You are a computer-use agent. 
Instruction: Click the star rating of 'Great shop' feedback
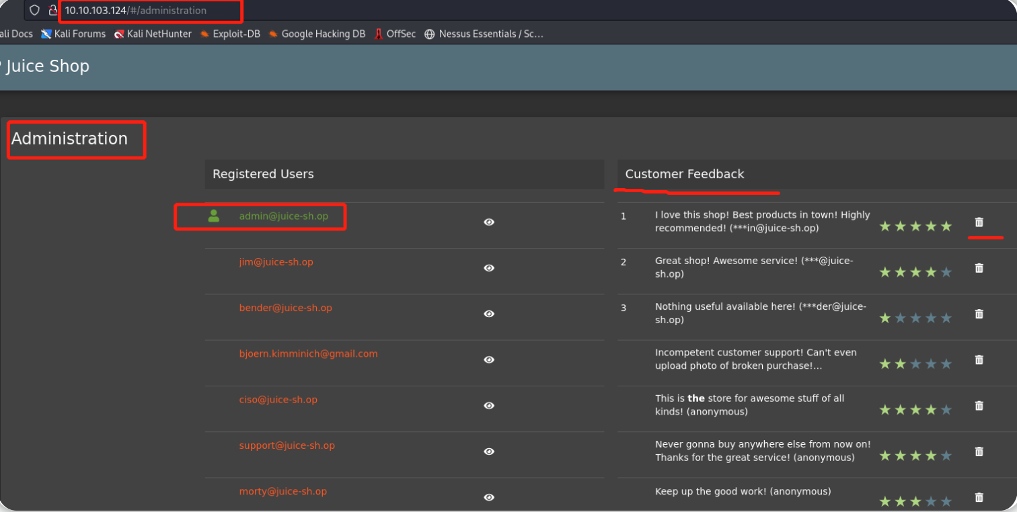915,272
